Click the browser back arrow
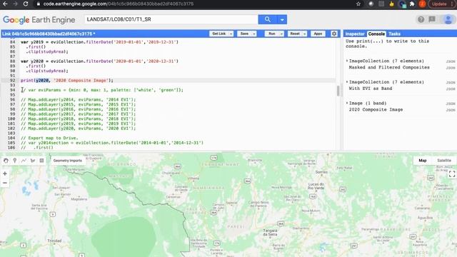This screenshot has height=257, width=457. 5,4
